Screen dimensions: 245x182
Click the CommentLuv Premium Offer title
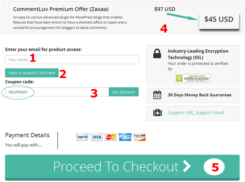point(61,9)
